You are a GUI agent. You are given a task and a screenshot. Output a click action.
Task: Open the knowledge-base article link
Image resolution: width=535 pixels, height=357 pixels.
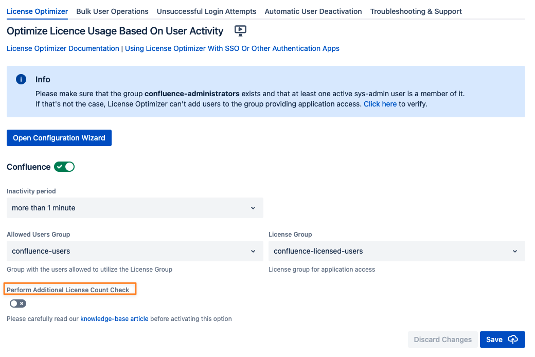pos(114,319)
